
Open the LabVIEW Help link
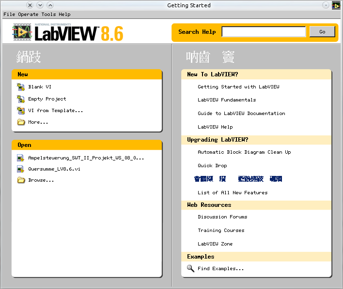tap(215, 127)
